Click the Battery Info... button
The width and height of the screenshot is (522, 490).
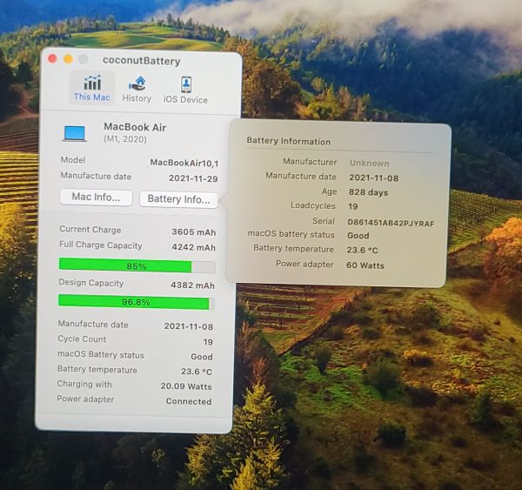pyautogui.click(x=178, y=198)
